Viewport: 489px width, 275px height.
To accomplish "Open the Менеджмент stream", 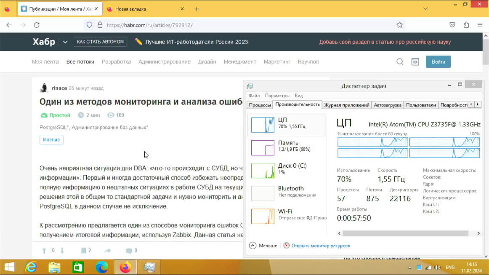I will pos(240,62).
